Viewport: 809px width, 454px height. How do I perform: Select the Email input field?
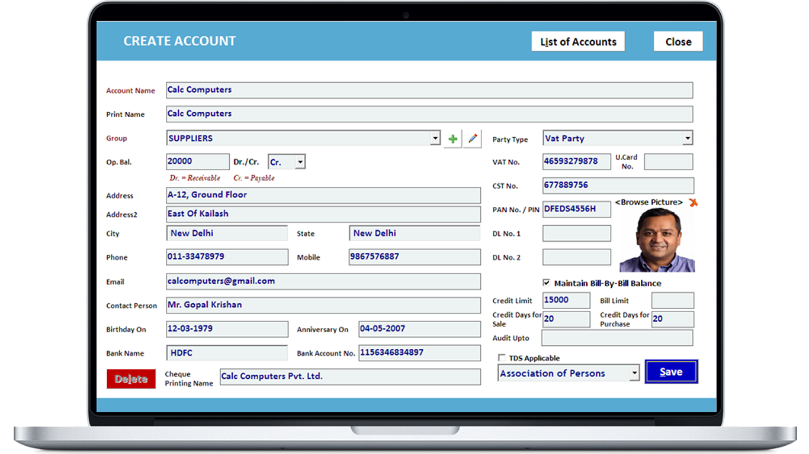coord(323,281)
